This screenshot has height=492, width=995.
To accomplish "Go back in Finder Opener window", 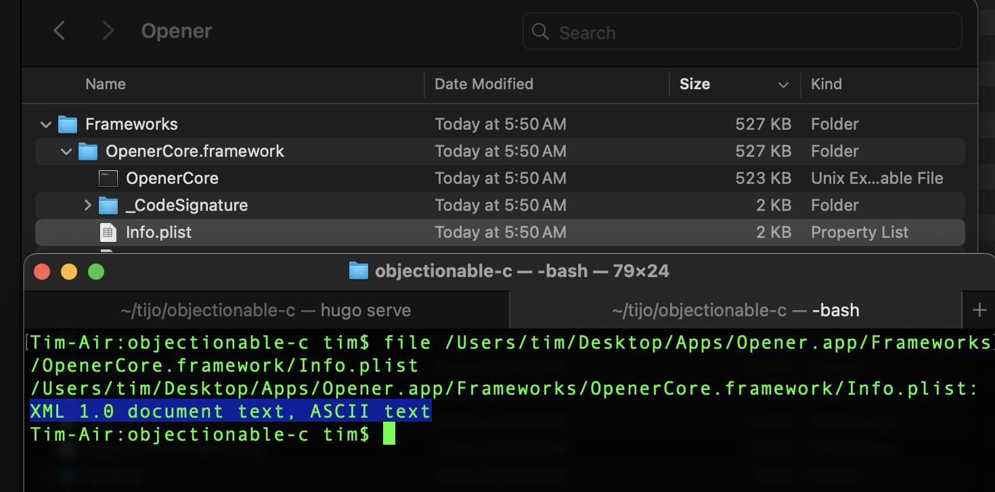I will coord(60,30).
